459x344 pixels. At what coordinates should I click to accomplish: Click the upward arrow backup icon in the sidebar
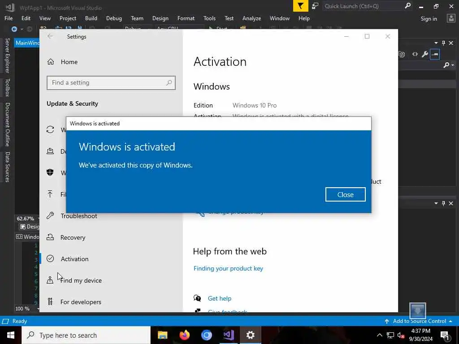point(50,194)
